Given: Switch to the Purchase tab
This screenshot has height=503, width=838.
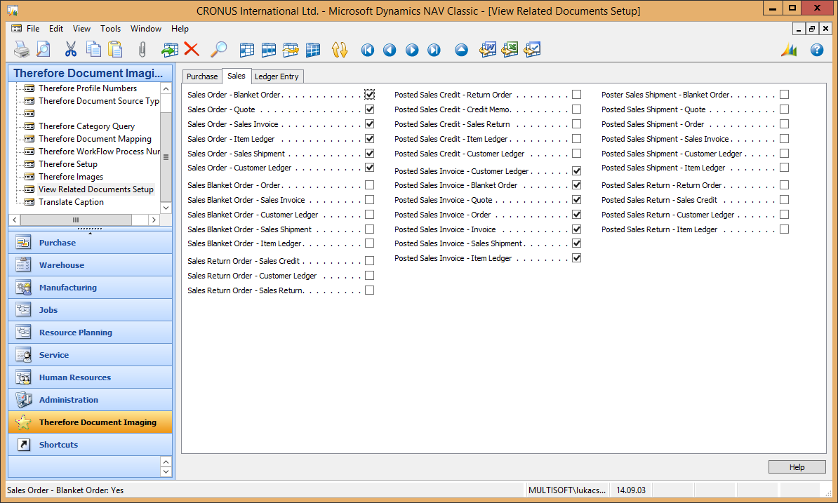Looking at the screenshot, I should [202, 76].
